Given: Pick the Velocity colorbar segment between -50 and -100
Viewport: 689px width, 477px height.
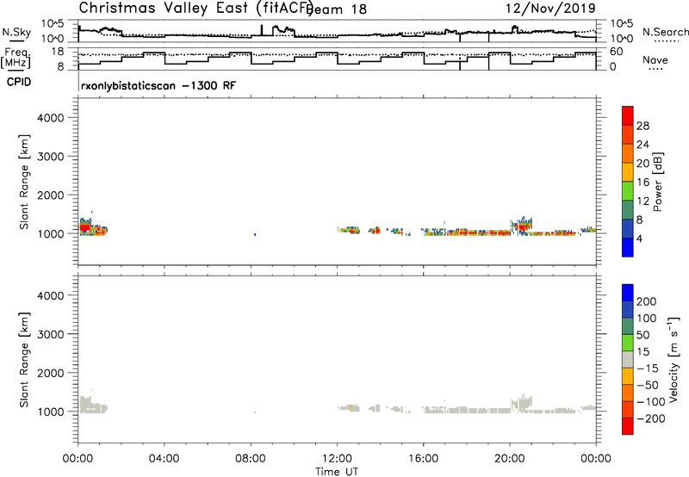Looking at the screenshot, I should tap(628, 393).
